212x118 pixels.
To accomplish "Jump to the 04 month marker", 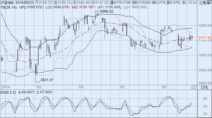I will [81, 87].
